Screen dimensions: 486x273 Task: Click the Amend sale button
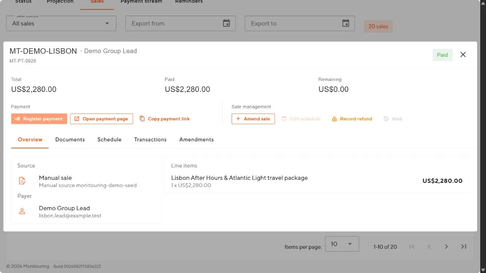tap(253, 119)
